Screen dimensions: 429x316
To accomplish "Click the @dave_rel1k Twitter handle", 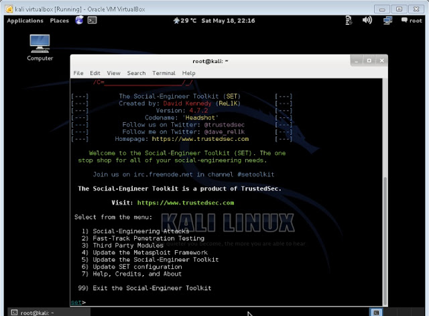I will (225, 131).
